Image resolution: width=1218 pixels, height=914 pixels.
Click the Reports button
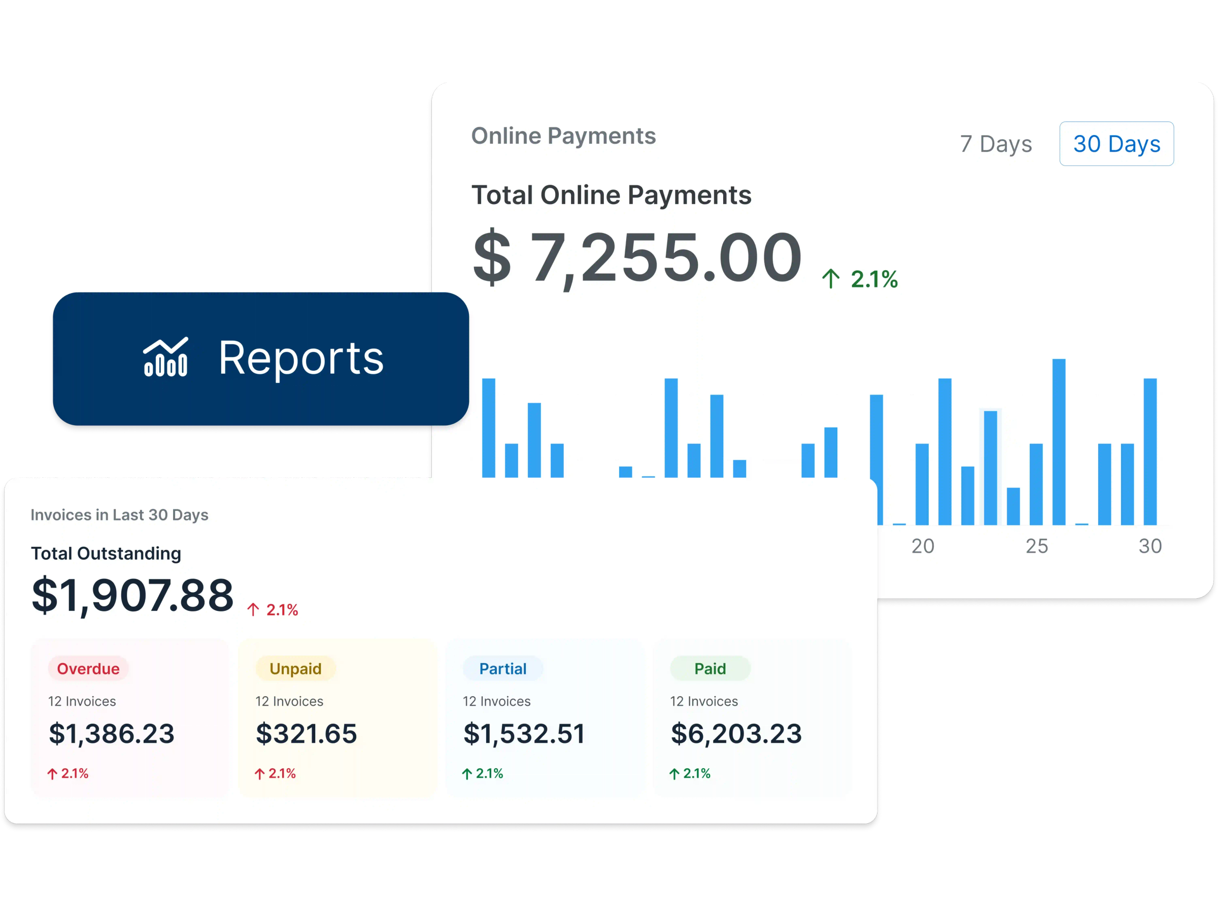261,358
